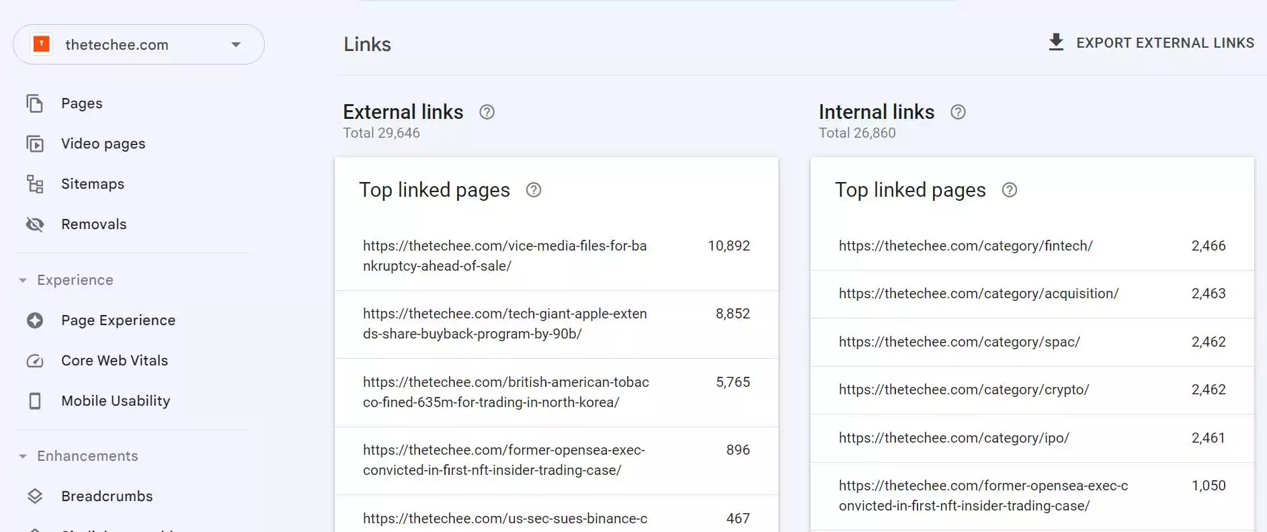This screenshot has width=1267, height=532.
Task: Click the 2,461 internal links count
Action: coord(1209,438)
